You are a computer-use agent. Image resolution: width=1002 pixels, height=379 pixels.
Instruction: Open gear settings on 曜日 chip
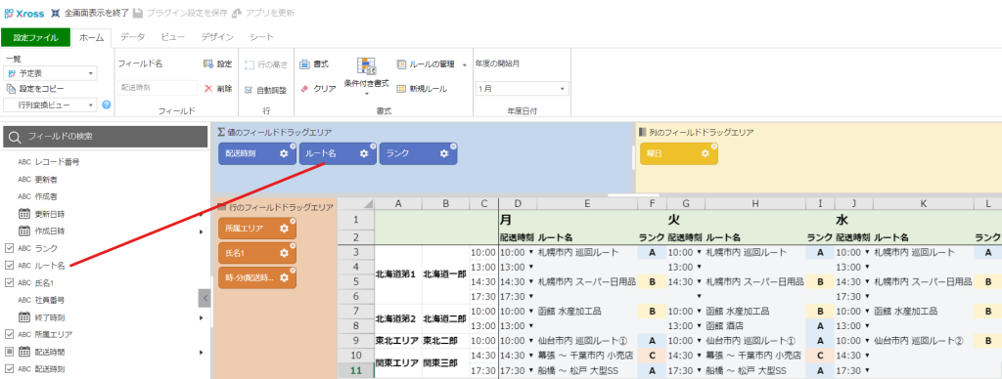pyautogui.click(x=705, y=153)
